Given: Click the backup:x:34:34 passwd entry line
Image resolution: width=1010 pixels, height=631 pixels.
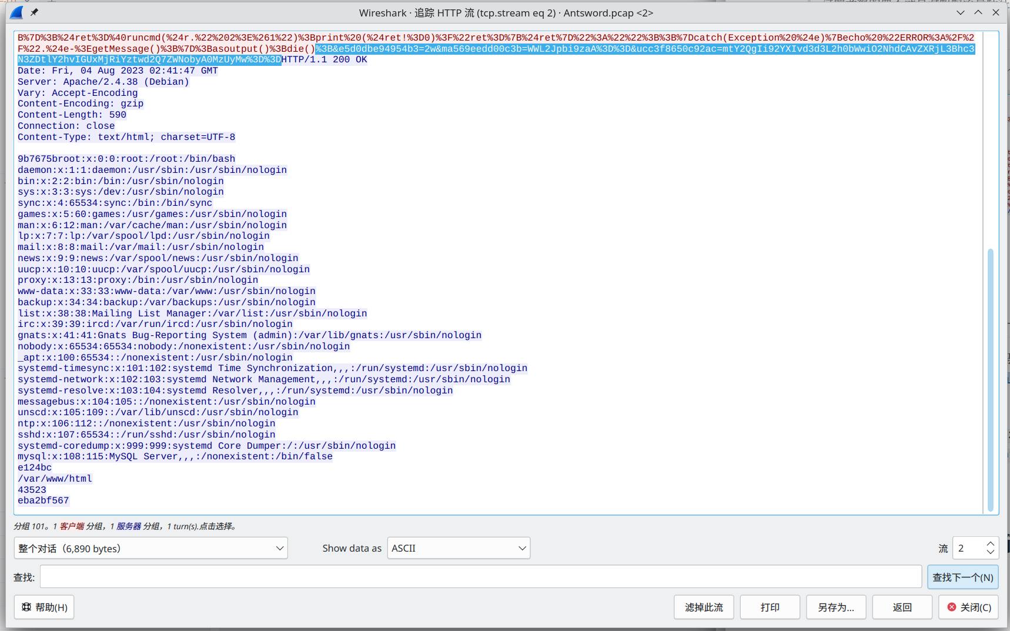Looking at the screenshot, I should (x=166, y=302).
